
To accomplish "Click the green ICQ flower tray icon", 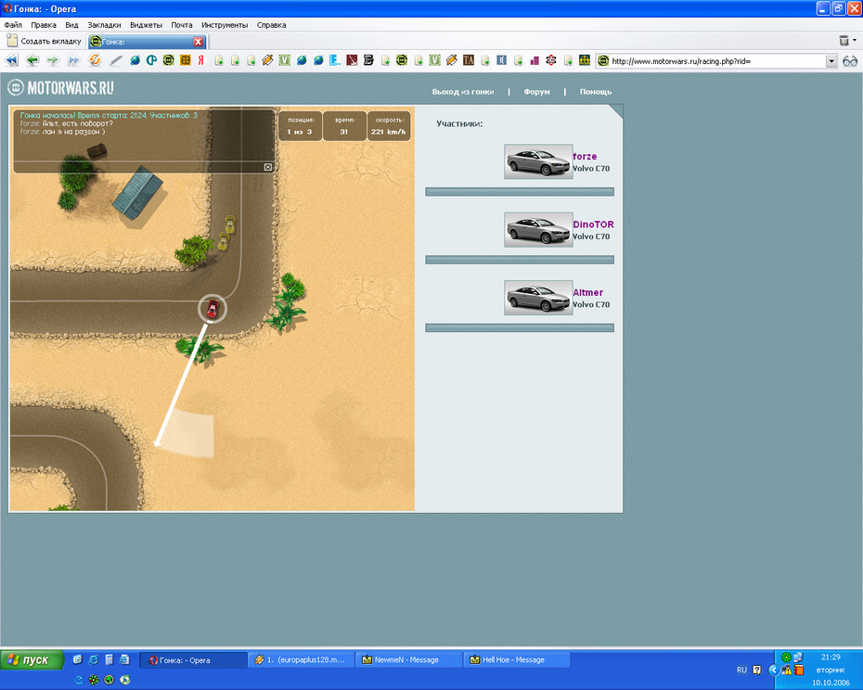I will [x=786, y=657].
